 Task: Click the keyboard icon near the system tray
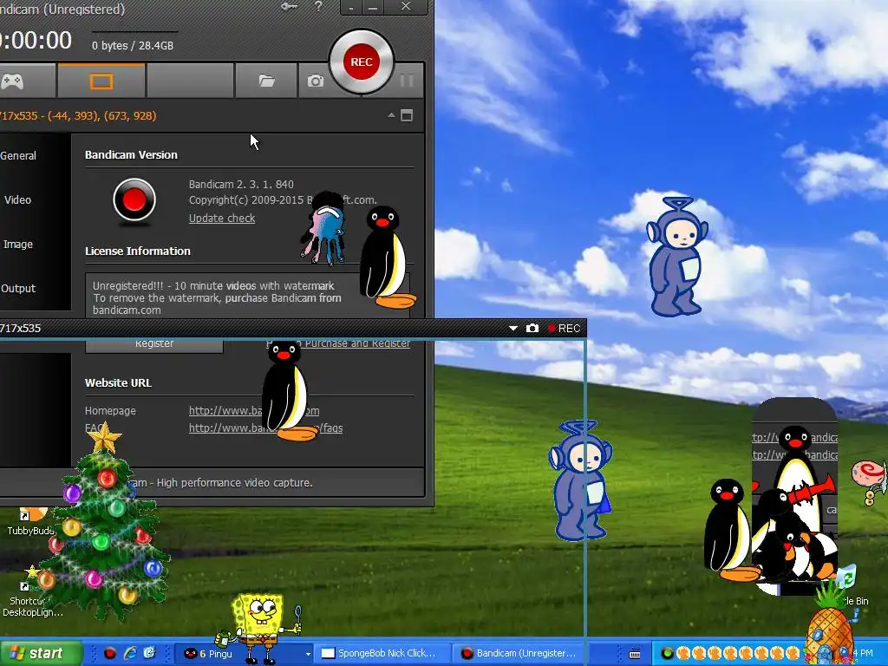[x=635, y=654]
